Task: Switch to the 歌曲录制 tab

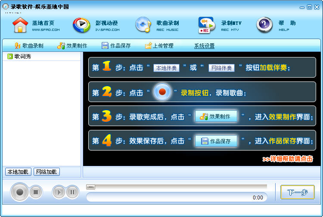Action: 29,45
